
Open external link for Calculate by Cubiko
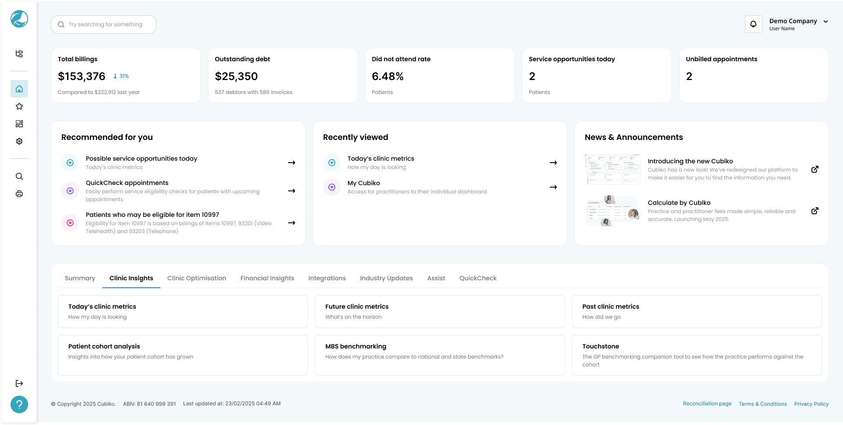pos(815,211)
